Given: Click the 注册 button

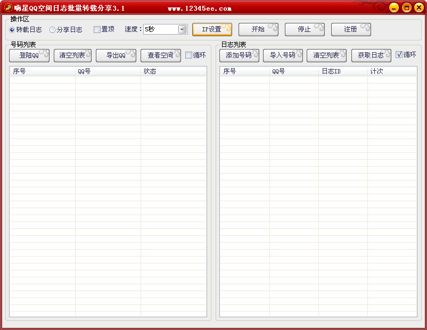Looking at the screenshot, I should (x=351, y=29).
